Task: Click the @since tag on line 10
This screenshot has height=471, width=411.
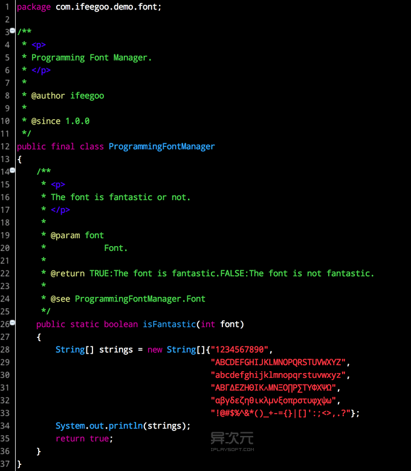Action: click(46, 121)
